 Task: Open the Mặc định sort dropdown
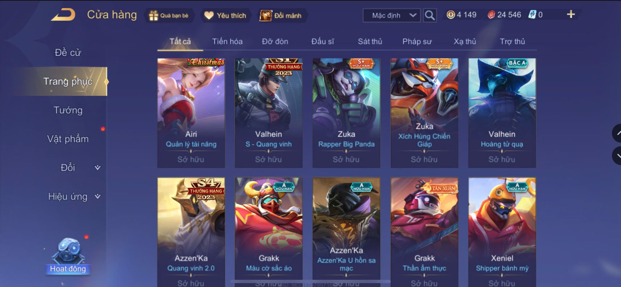click(392, 16)
